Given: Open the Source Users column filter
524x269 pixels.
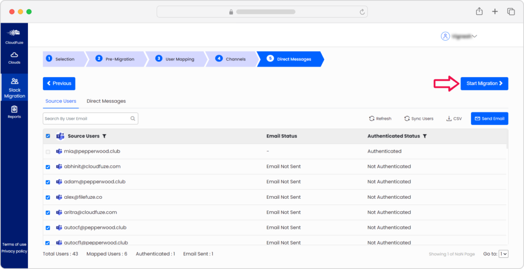Looking at the screenshot, I should click(x=104, y=136).
